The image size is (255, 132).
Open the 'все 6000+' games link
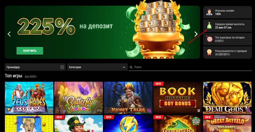coord(31,76)
